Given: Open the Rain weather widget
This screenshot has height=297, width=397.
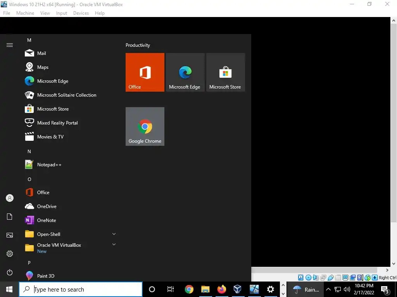Looking at the screenshot, I should [x=306, y=289].
